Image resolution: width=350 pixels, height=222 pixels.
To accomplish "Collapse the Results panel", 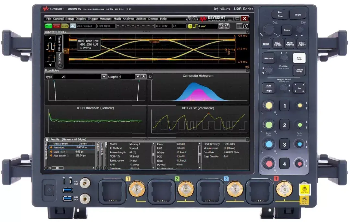I will click(247, 139).
